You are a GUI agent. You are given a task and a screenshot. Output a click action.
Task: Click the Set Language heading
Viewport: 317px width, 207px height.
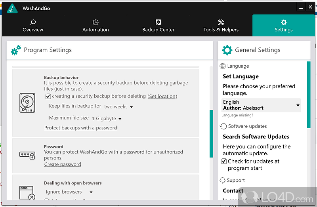pyautogui.click(x=241, y=76)
